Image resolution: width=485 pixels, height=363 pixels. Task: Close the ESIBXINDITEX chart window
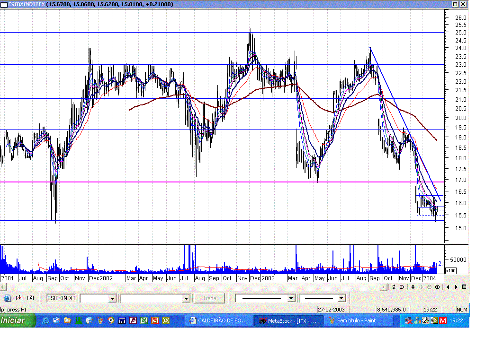(463, 4)
